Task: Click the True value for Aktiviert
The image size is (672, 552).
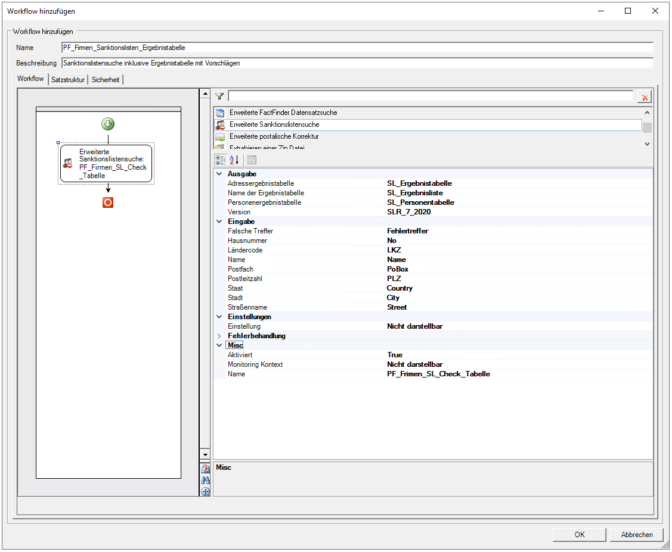Action: pyautogui.click(x=395, y=355)
